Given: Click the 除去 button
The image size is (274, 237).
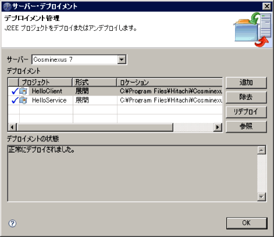Looking at the screenshot, I should point(246,97).
